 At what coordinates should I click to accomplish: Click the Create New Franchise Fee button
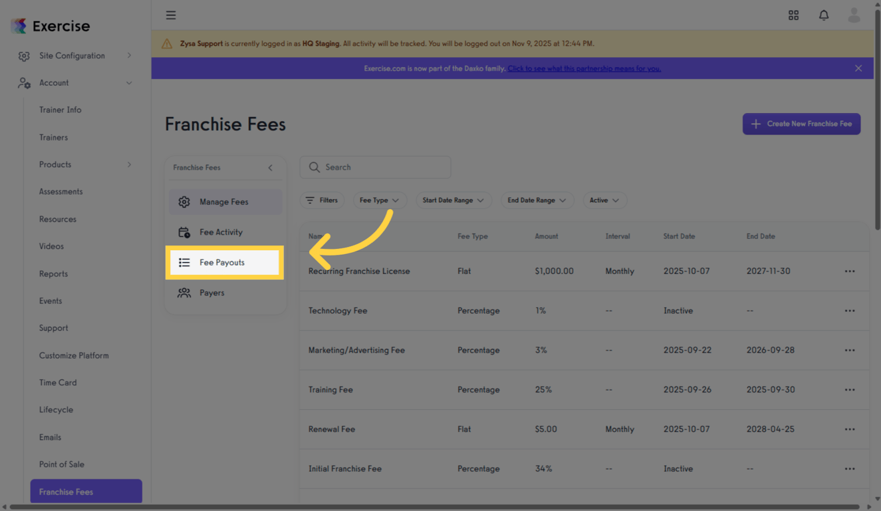[x=801, y=124]
